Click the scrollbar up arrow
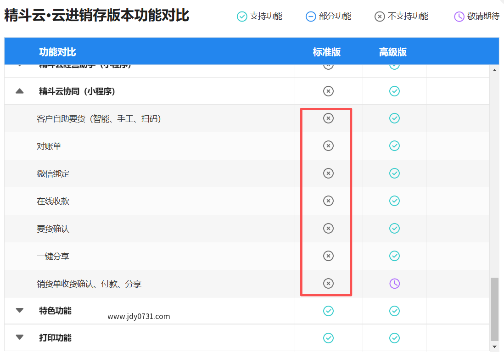 coord(494,71)
